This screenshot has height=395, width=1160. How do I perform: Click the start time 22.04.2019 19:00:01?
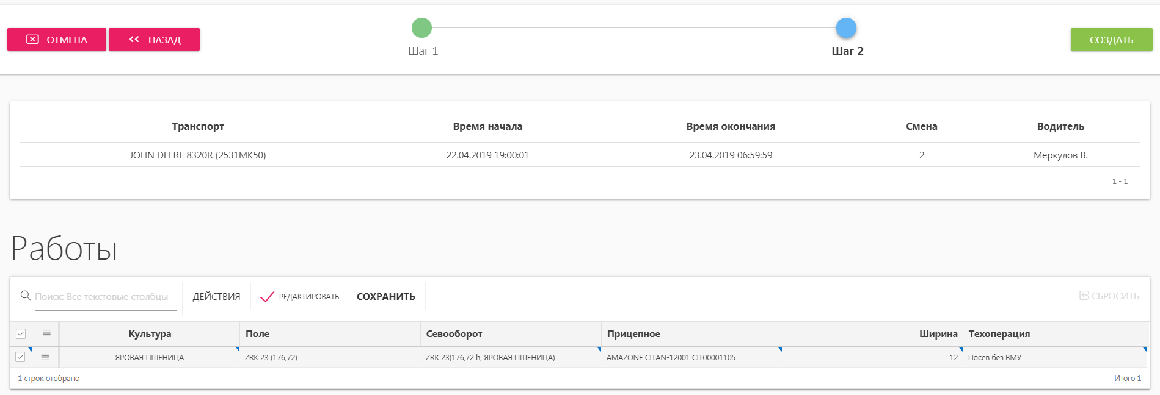pos(487,155)
